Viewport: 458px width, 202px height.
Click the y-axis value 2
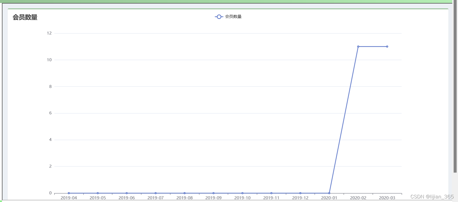pos(50,166)
